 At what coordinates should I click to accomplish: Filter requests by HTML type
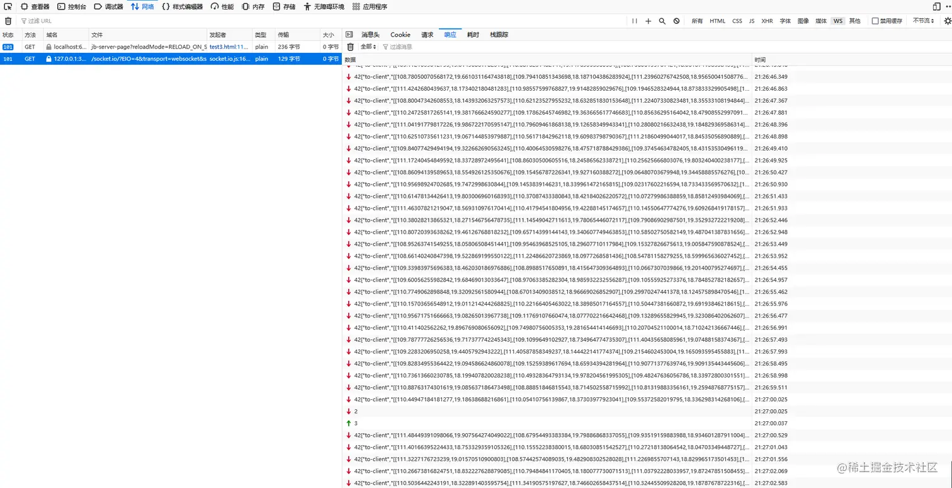click(x=718, y=21)
